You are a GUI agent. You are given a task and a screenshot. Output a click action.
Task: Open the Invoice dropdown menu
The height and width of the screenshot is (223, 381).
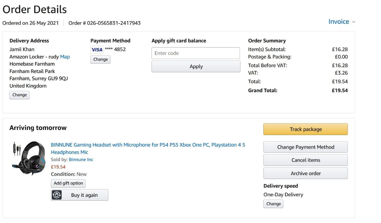[339, 22]
